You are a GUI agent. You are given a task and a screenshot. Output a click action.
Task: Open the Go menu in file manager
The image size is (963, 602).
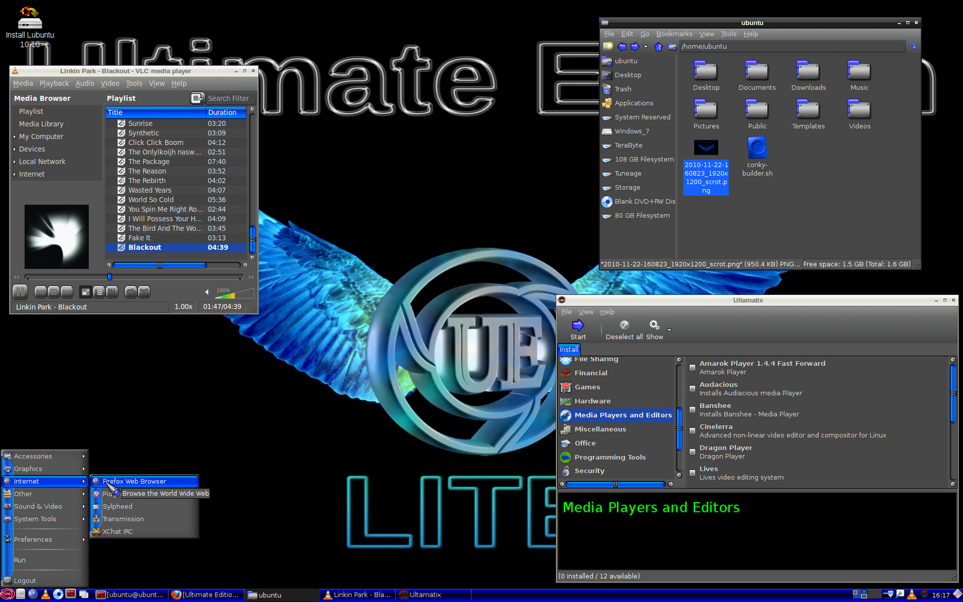pyautogui.click(x=645, y=34)
